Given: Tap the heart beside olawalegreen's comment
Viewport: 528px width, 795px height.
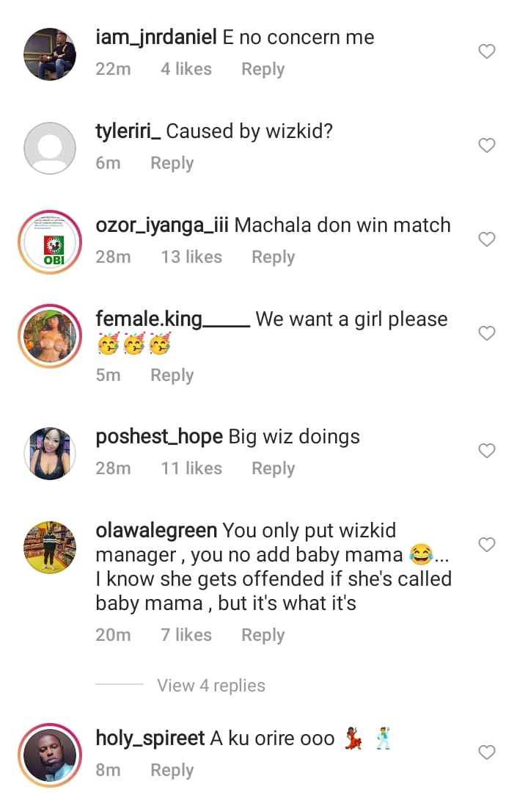Looking at the screenshot, I should pos(486,545).
